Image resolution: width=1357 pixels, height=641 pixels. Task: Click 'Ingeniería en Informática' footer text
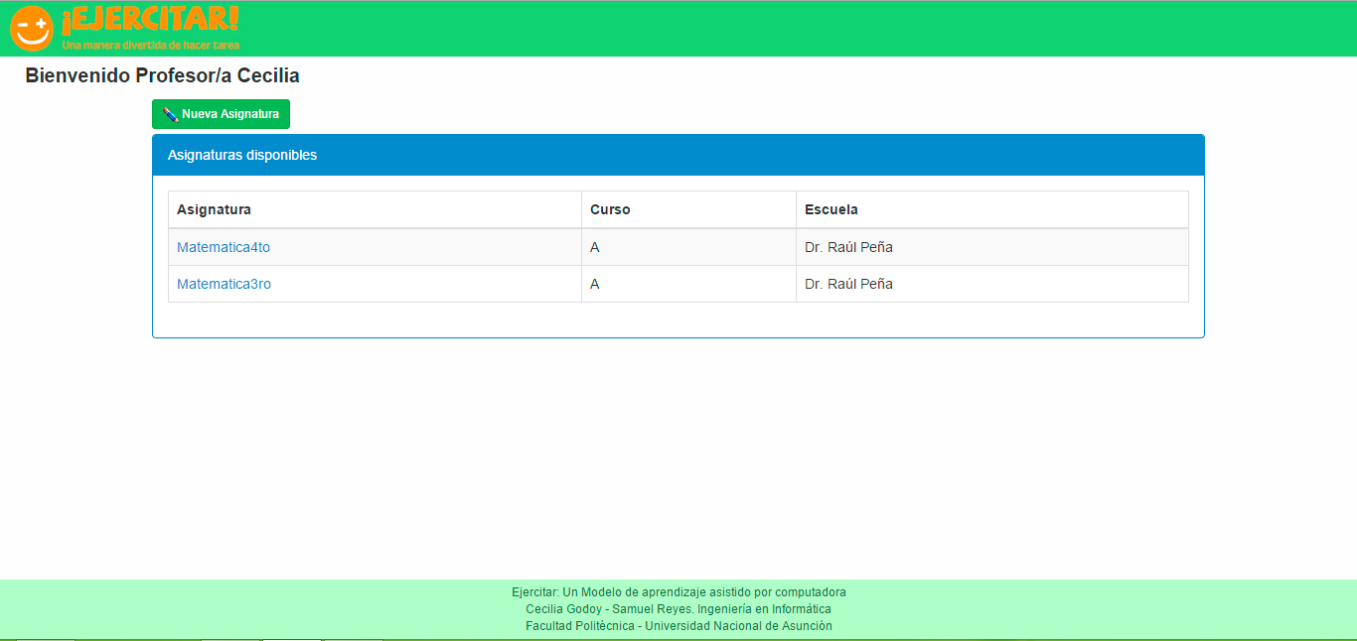click(764, 609)
